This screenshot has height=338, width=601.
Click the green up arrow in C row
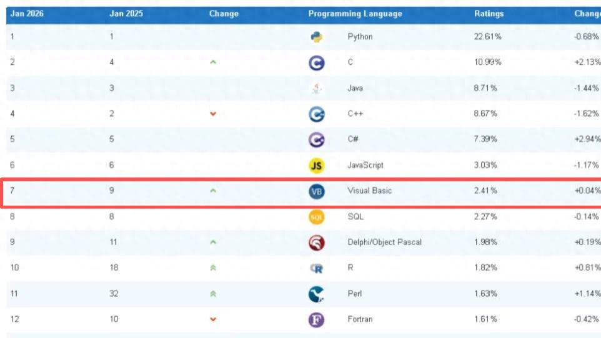coord(213,62)
